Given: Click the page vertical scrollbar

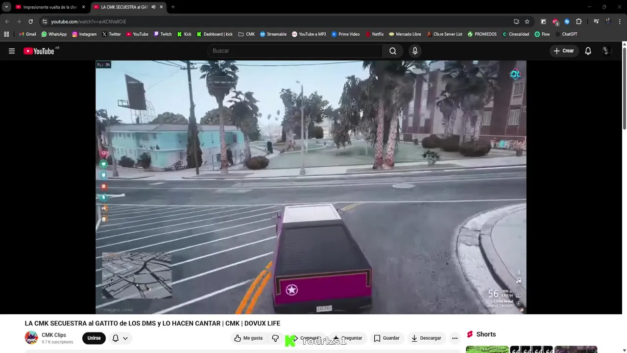Looking at the screenshot, I should click(624, 88).
